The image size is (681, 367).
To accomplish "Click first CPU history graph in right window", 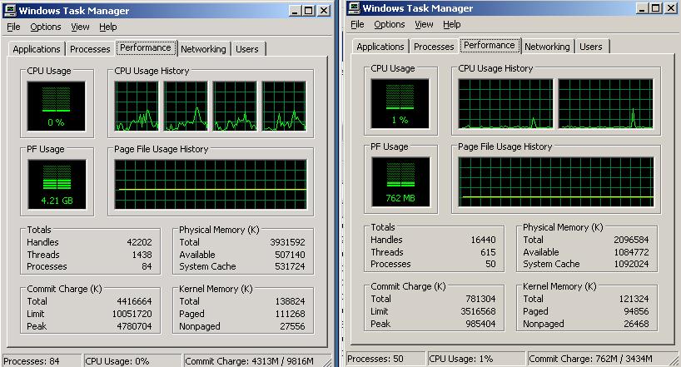I will (505, 104).
